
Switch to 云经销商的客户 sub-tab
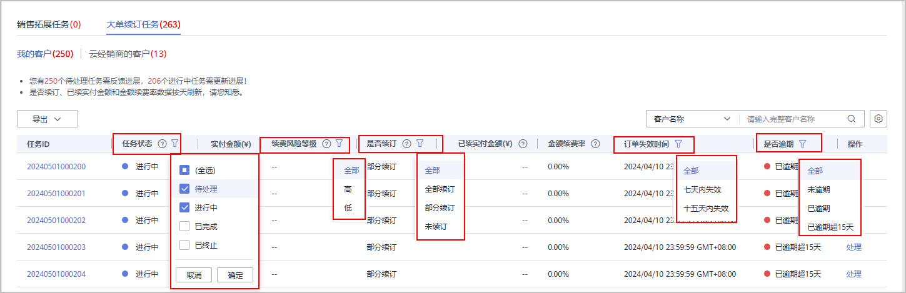tap(128, 54)
